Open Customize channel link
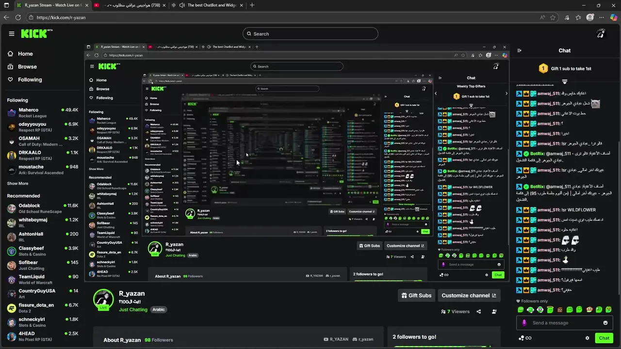621x349 pixels. 469,295
